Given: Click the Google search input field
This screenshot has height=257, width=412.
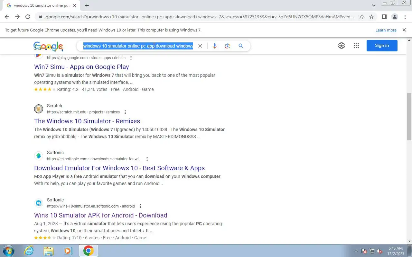Looking at the screenshot, I should pos(138,46).
